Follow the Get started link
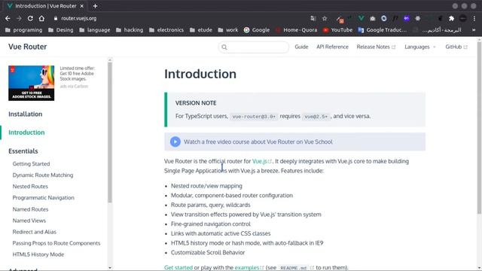The image size is (482, 271). click(178, 267)
